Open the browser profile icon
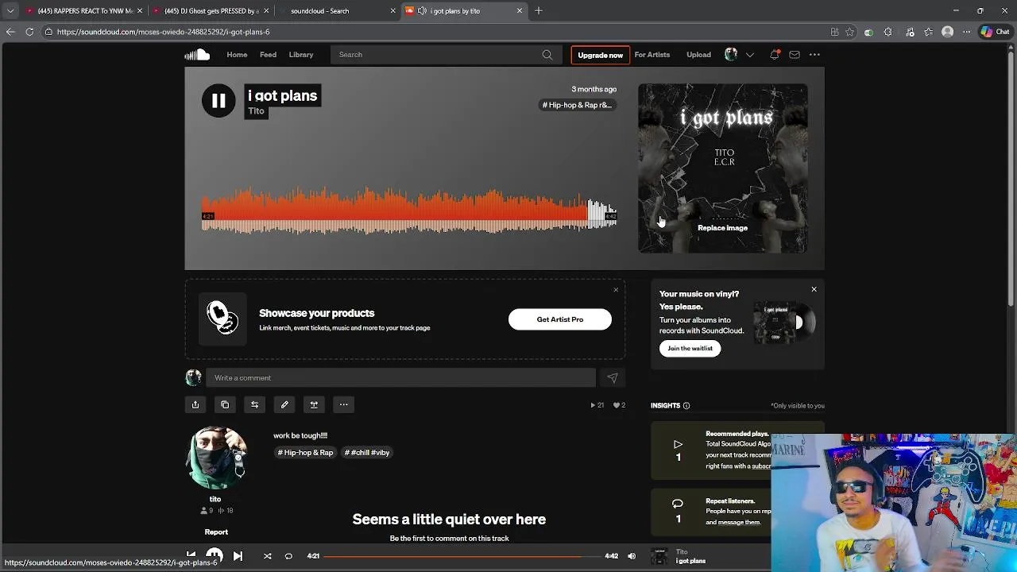Screen dimensions: 1017x572 [947, 32]
